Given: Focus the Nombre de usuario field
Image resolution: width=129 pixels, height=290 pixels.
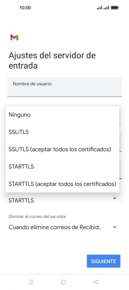Looking at the screenshot, I should (64, 87).
